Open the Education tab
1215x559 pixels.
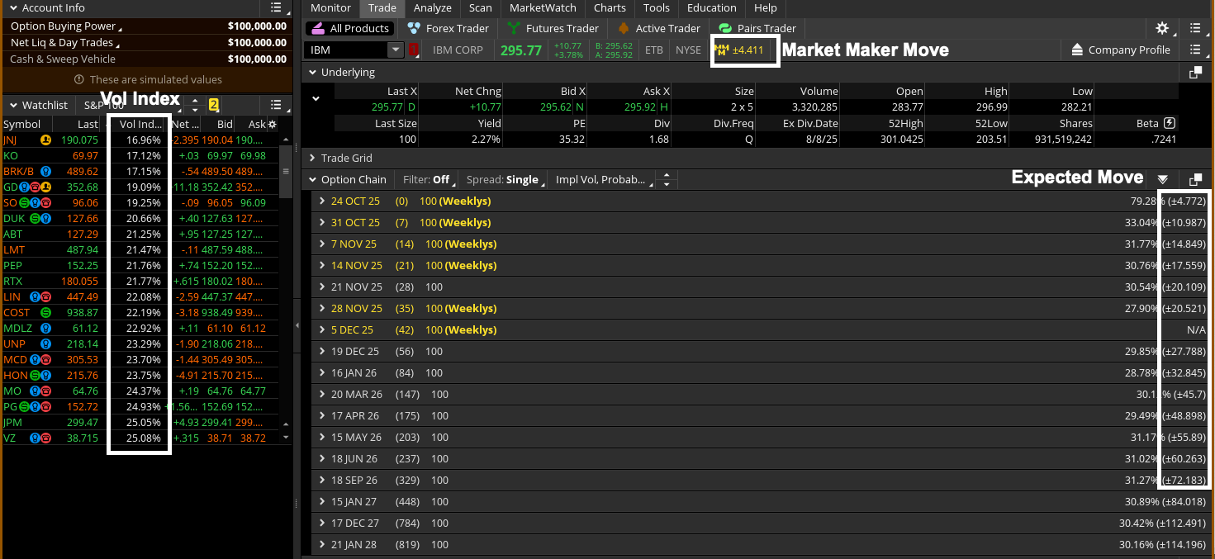(711, 7)
